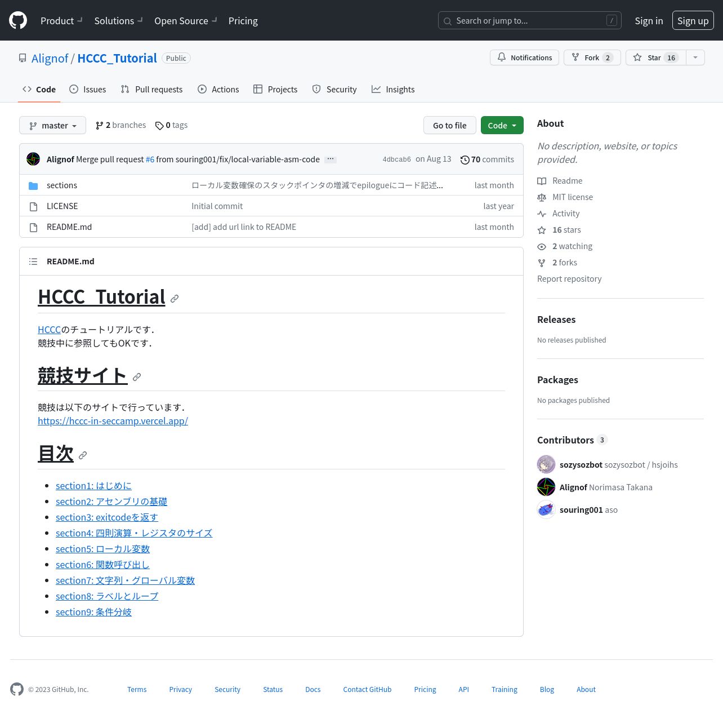Switch to the Issues tab
This screenshot has height=723, width=723.
(x=87, y=89)
